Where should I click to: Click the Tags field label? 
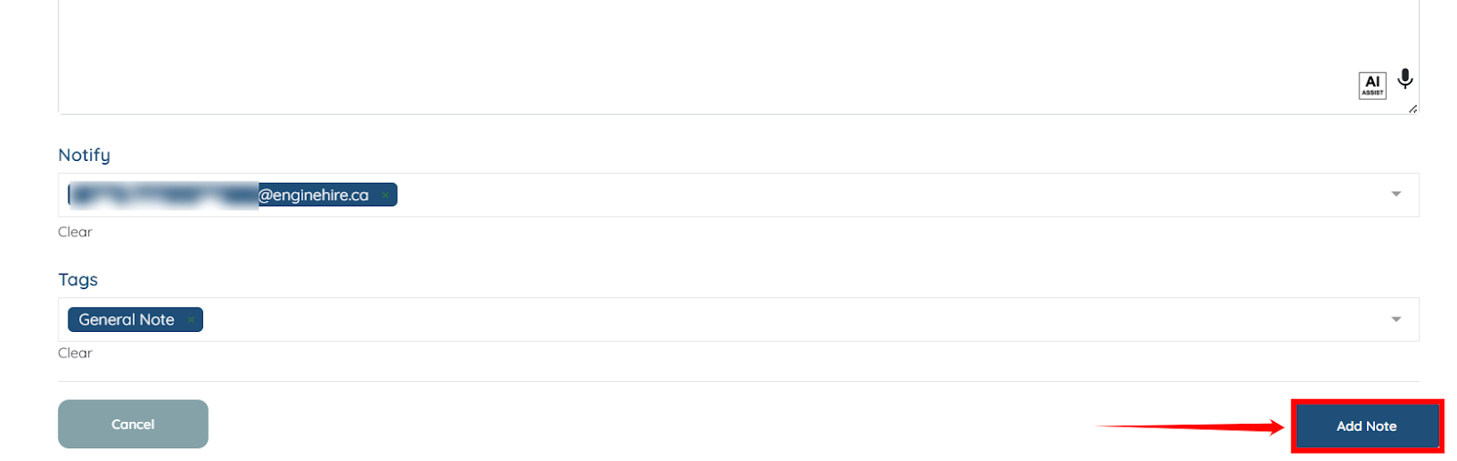click(77, 280)
